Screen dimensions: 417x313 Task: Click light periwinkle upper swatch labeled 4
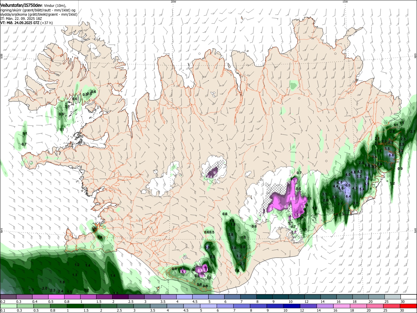184,297
